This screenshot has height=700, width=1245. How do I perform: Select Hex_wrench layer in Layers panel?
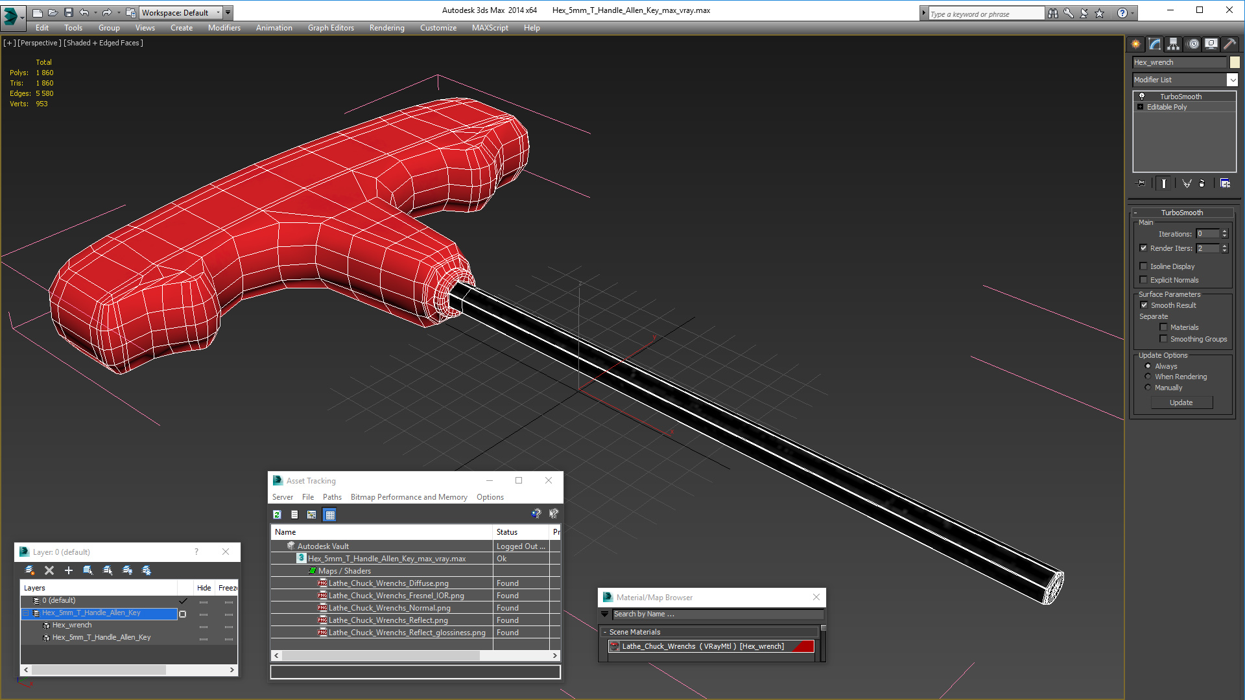71,625
